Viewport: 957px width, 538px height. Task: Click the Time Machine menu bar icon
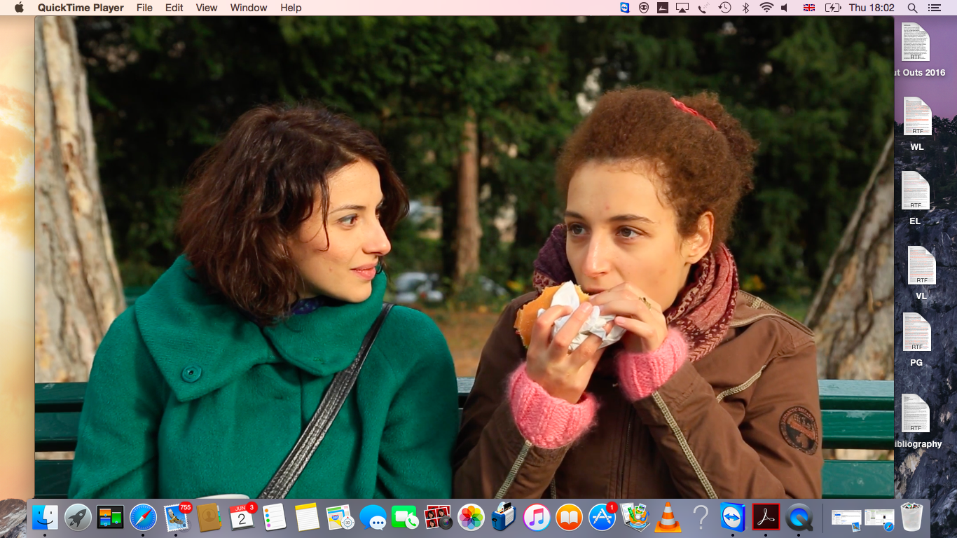pyautogui.click(x=725, y=8)
